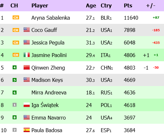This screenshot has width=164, height=136.
Task: Click the Polish flag next to Iga Świątek
Action: (27, 105)
